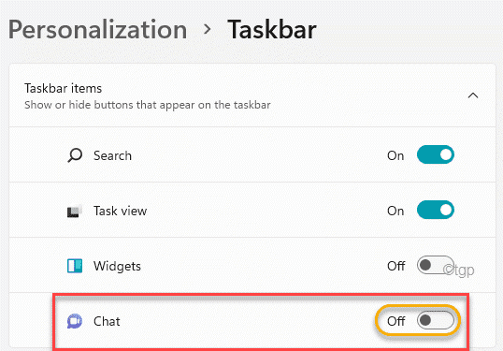Select the Task view row label
The width and height of the screenshot is (503, 351).
point(120,211)
